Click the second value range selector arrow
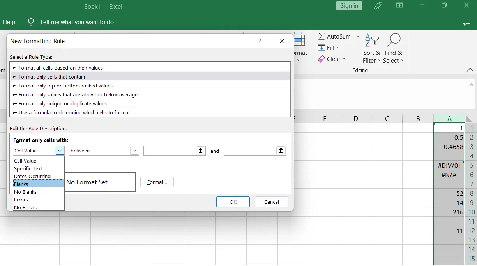Image resolution: width=477 pixels, height=266 pixels. pyautogui.click(x=281, y=150)
